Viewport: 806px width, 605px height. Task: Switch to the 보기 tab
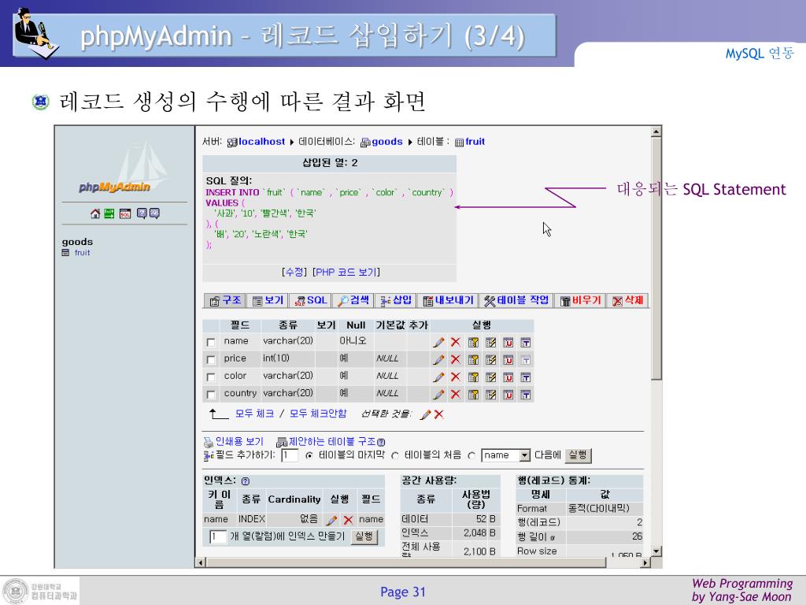pos(268,300)
